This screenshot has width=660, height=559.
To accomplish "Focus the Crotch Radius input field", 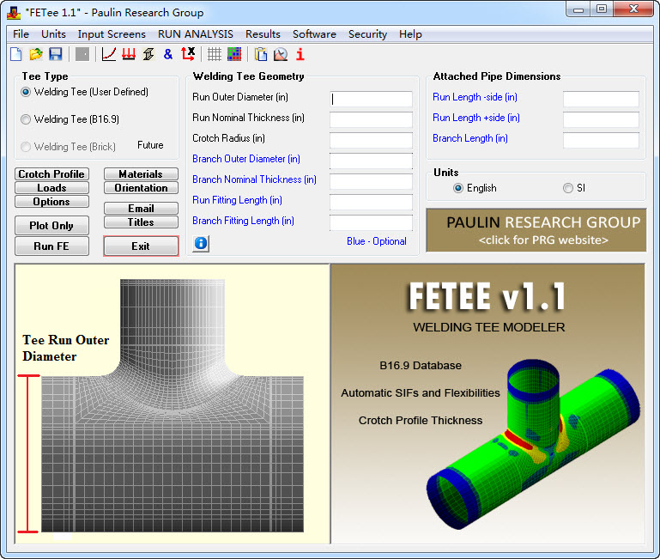I will (x=371, y=140).
